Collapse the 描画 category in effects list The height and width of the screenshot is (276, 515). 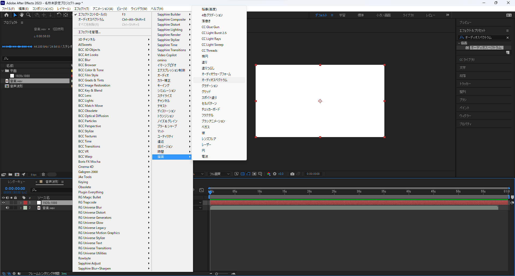459,43
